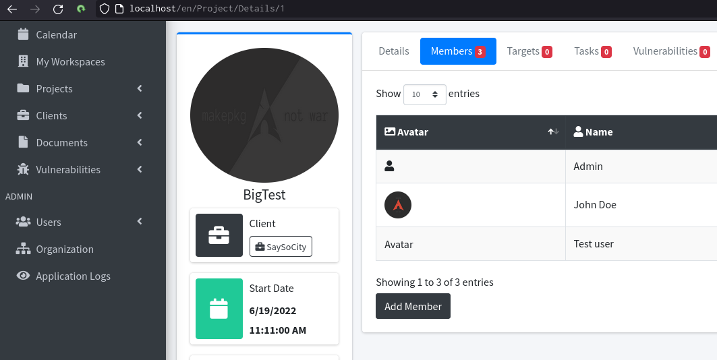This screenshot has width=717, height=360.
Task: Click the browser back arrow
Action: tap(12, 9)
